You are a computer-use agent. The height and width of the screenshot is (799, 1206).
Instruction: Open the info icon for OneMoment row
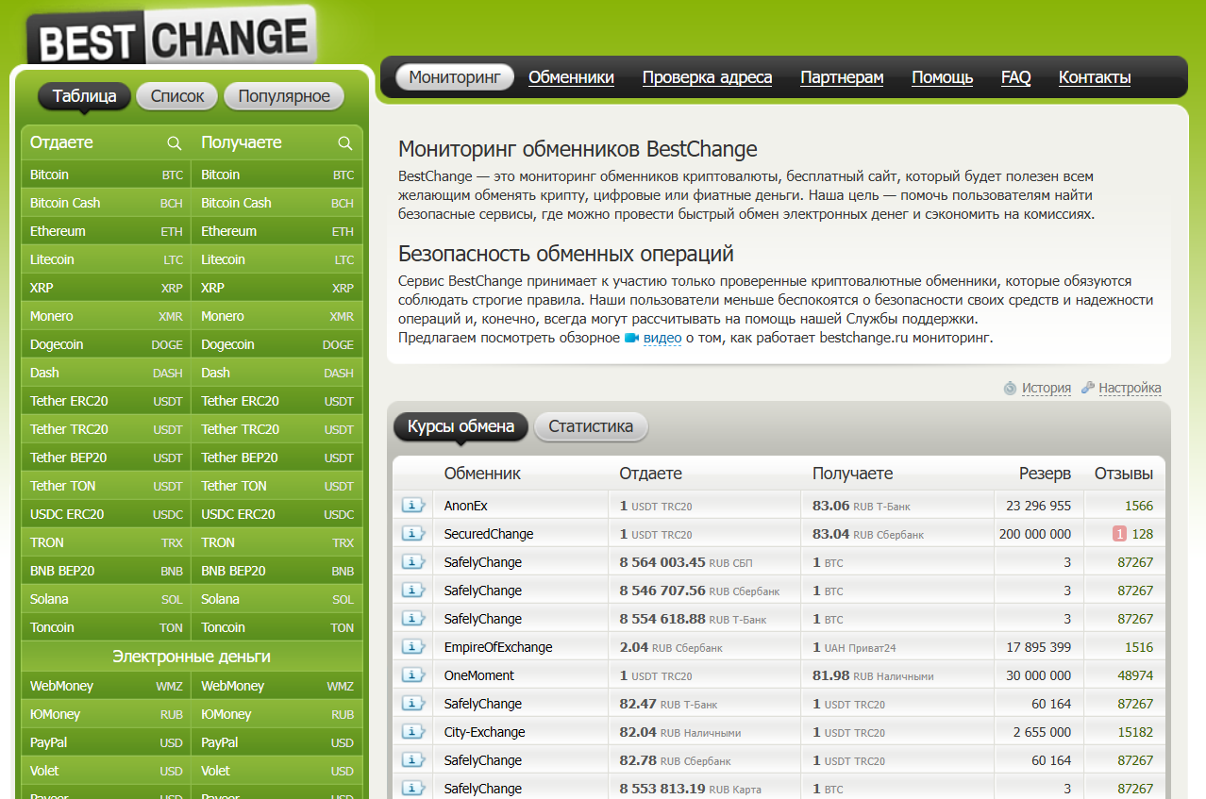[x=413, y=675]
